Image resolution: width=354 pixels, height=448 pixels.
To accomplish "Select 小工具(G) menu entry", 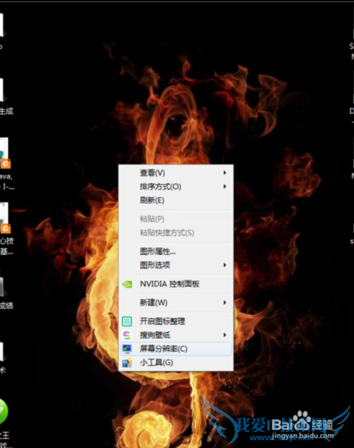I will click(x=176, y=363).
